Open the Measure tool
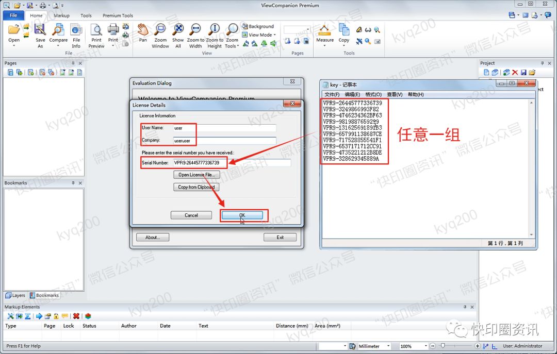Screen dimensions: 557x354 point(325,30)
